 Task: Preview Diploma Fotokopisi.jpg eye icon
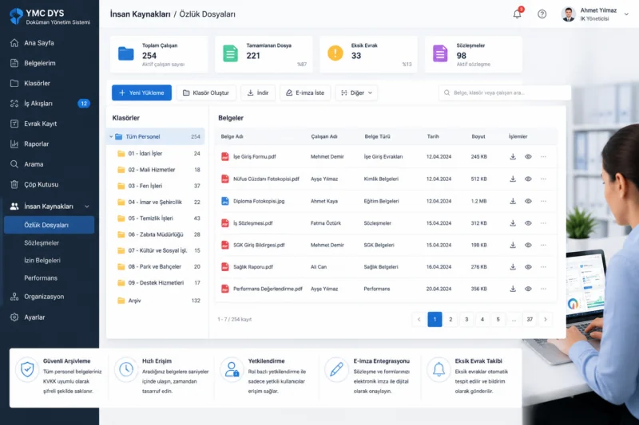(x=528, y=201)
